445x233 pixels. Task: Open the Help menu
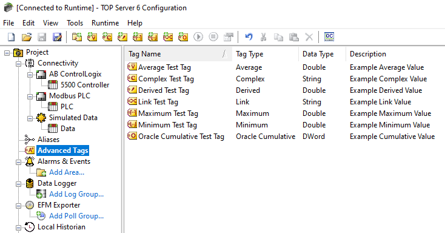[135, 23]
